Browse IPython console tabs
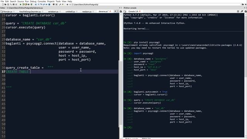 (125, 11)
